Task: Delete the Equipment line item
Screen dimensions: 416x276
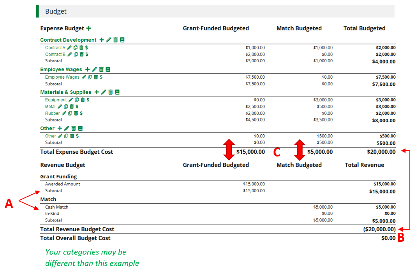Action: tap(83, 100)
